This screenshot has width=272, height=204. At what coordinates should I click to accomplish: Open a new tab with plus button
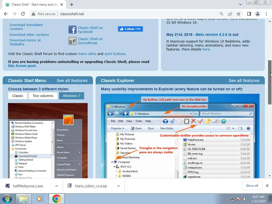point(72,5)
